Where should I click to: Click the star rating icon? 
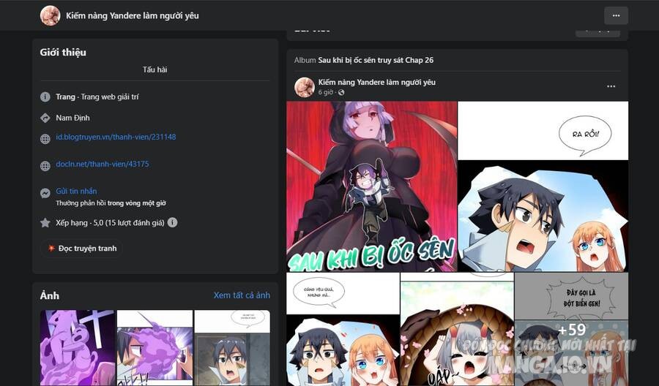pos(45,223)
